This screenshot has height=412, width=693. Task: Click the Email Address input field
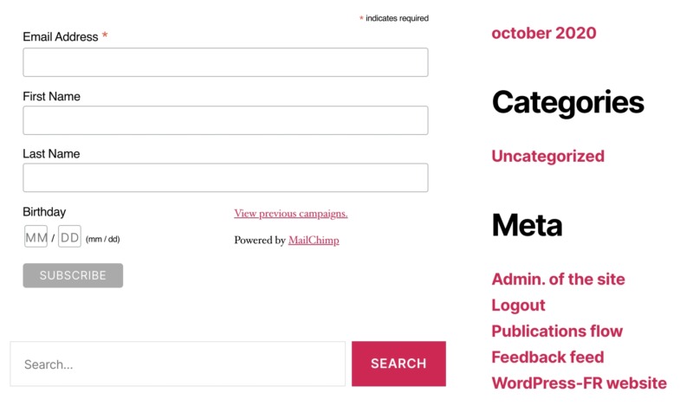(225, 62)
